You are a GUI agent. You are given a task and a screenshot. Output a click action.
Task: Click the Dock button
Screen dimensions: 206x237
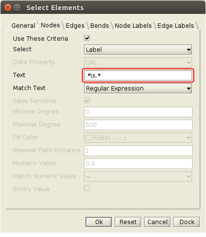point(186,222)
